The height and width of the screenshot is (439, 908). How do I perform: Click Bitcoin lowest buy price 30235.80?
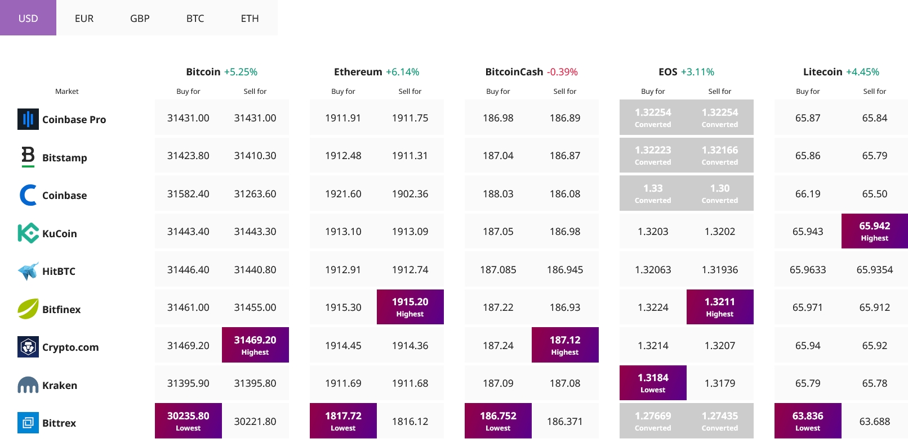[188, 421]
